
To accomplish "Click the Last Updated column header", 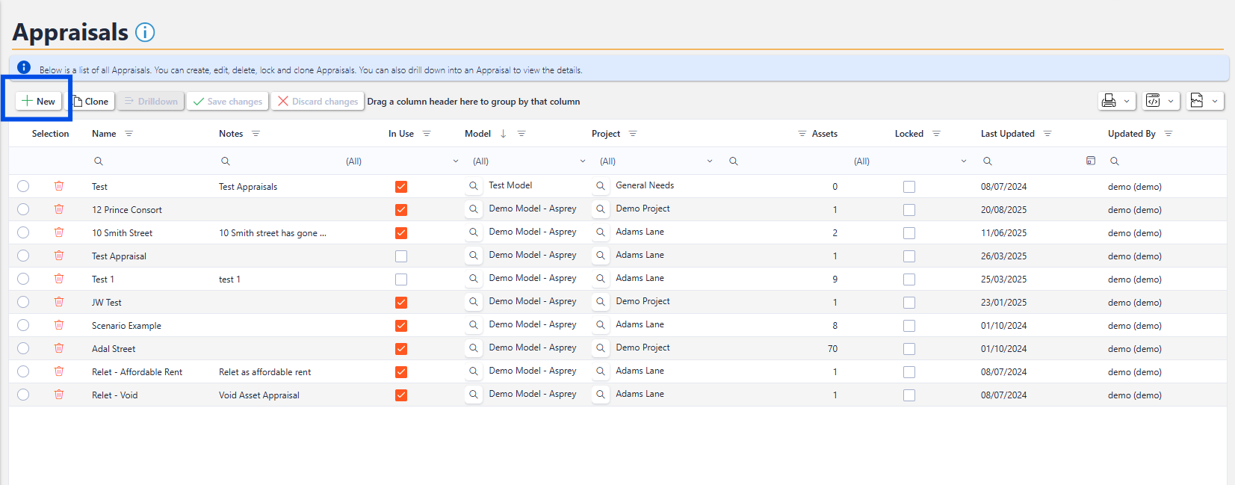I will point(1007,134).
